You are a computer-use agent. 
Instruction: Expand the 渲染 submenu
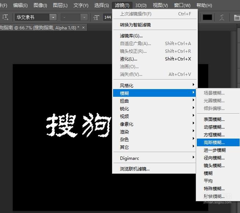click(154, 132)
